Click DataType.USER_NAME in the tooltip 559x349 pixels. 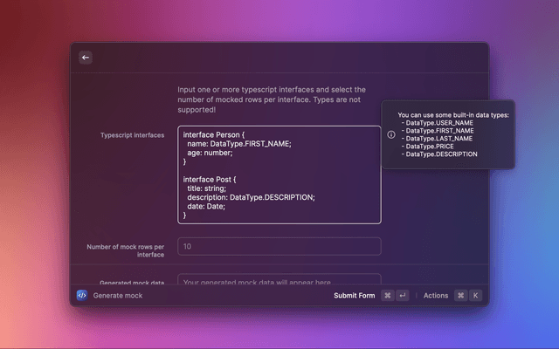(x=439, y=123)
